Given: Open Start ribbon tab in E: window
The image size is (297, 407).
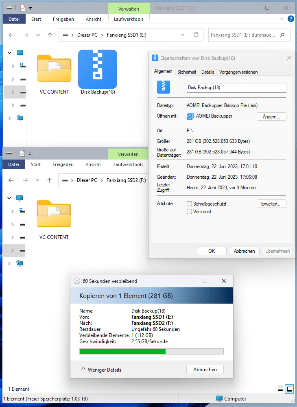Looking at the screenshot, I should 36,19.
